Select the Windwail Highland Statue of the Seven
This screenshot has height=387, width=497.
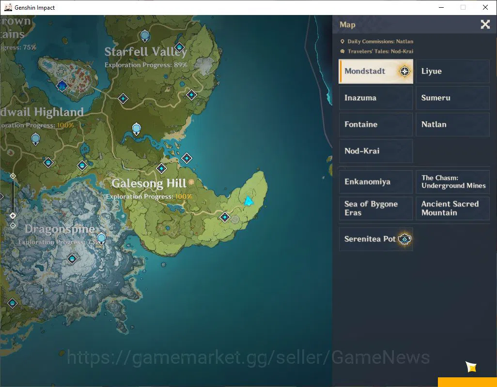tap(35, 139)
